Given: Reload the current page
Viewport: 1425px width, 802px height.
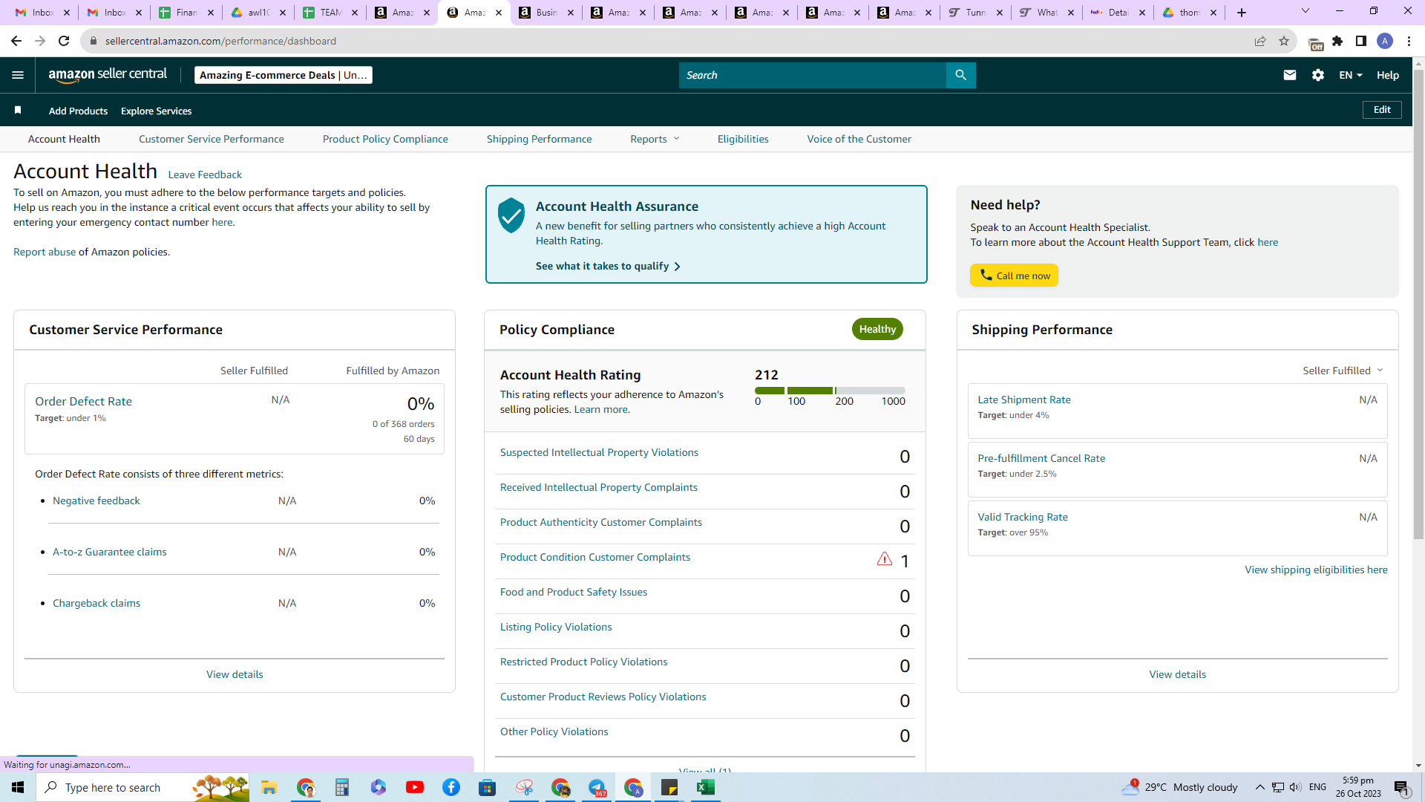Looking at the screenshot, I should click(64, 41).
